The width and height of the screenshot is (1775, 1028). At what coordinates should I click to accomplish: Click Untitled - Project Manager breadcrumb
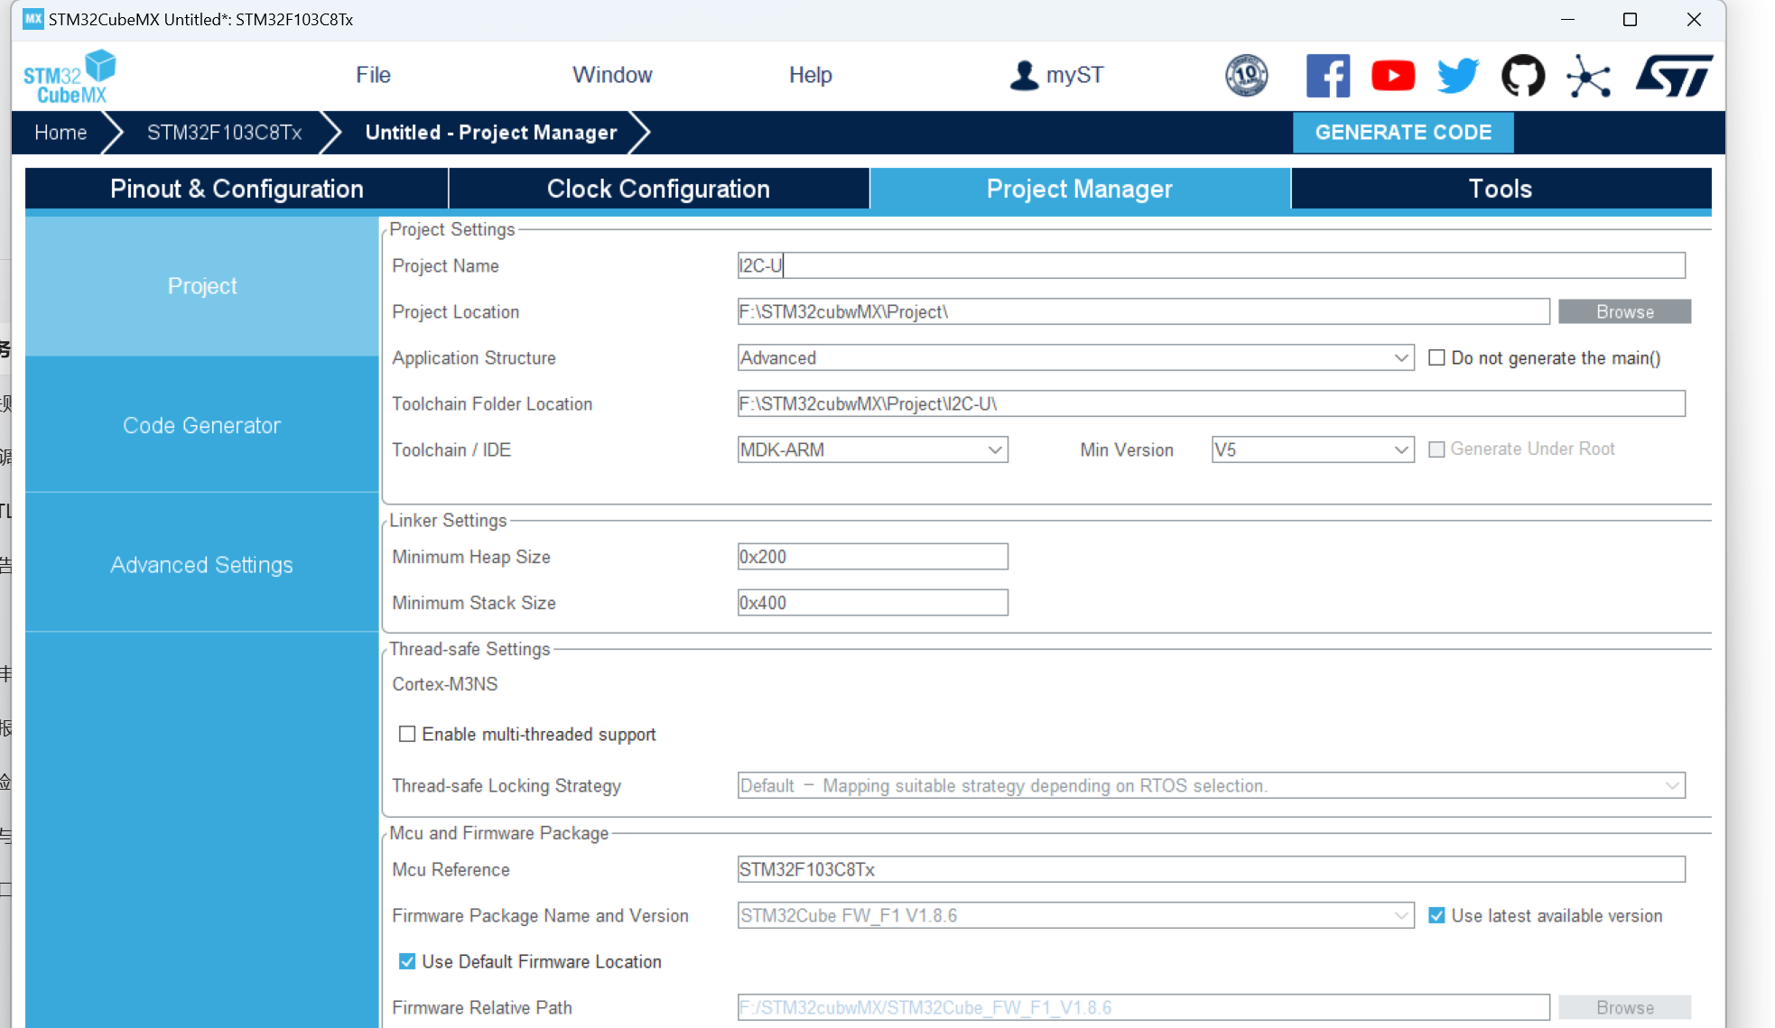point(491,133)
